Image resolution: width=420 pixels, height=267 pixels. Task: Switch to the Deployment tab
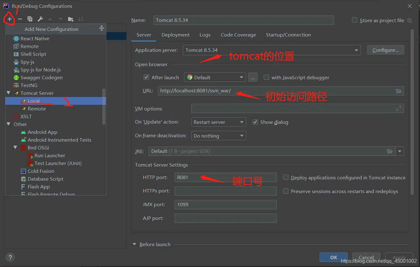(176, 35)
